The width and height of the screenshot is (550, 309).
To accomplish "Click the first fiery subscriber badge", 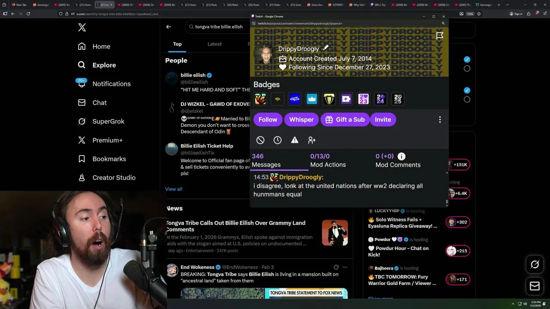I will click(x=260, y=99).
